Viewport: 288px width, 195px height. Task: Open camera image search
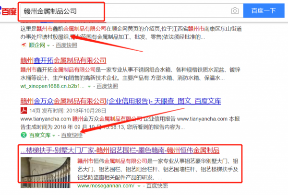click(x=234, y=11)
